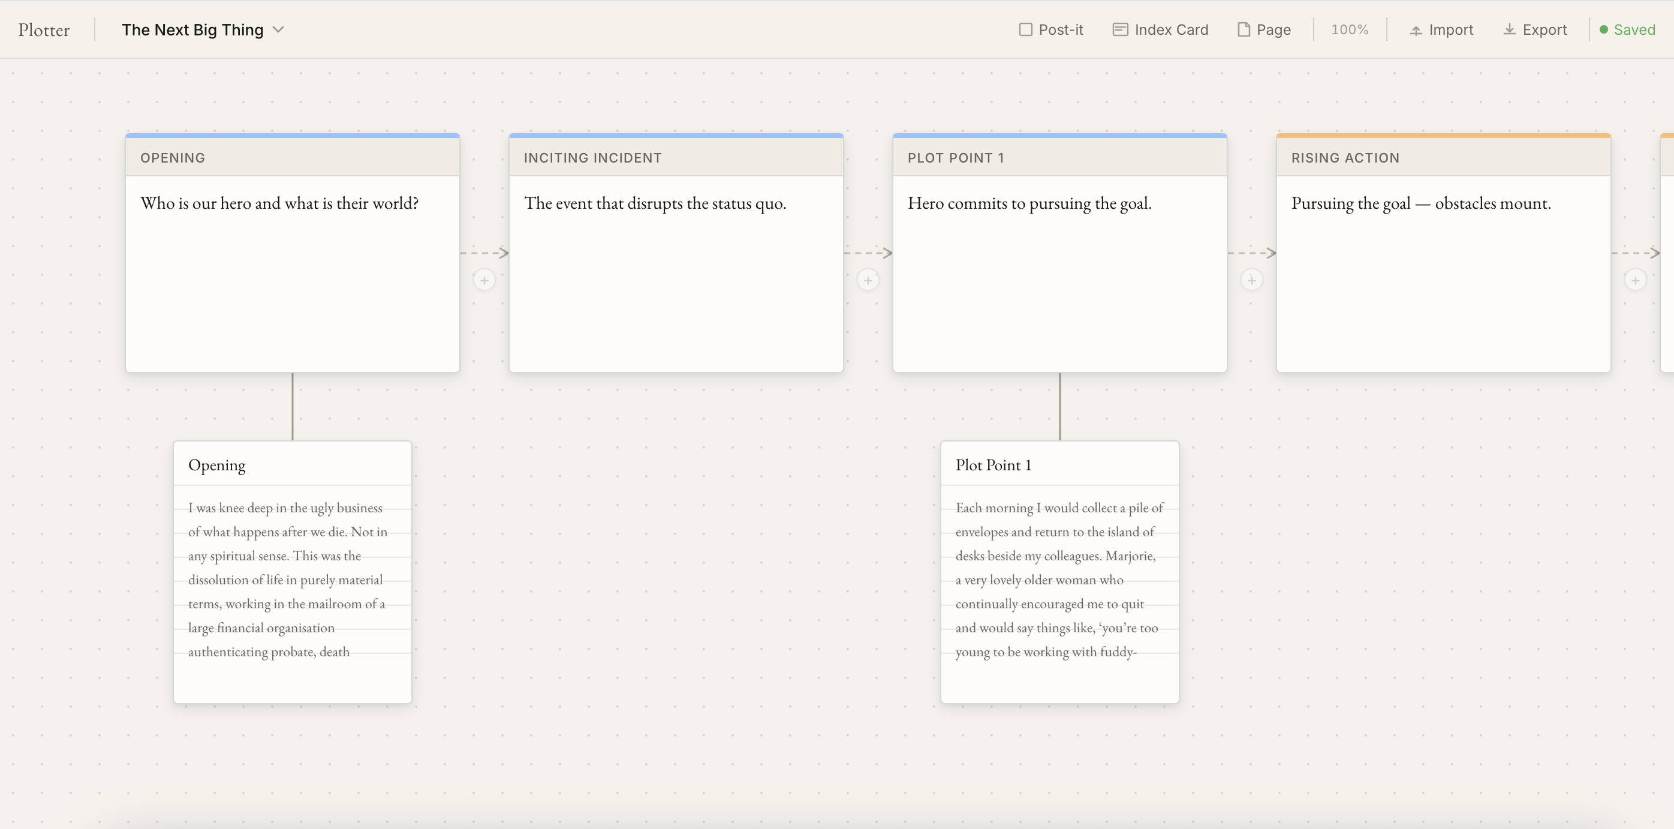The height and width of the screenshot is (829, 1674).
Task: Open The Next Big Thing project dropdown
Action: point(203,30)
